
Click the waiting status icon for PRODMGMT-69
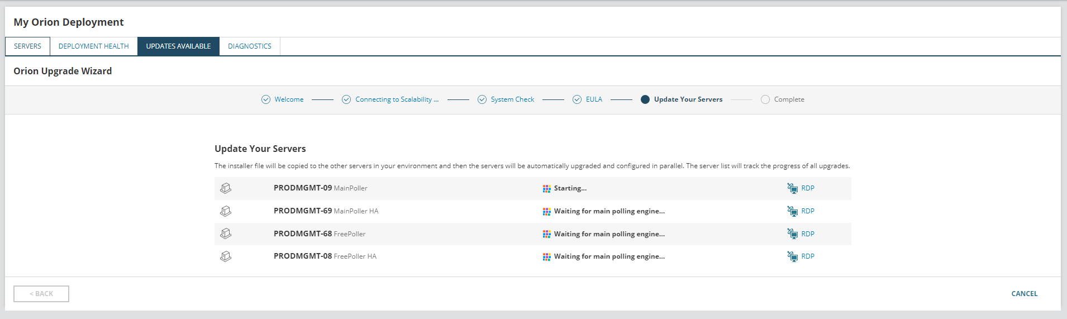click(x=546, y=212)
